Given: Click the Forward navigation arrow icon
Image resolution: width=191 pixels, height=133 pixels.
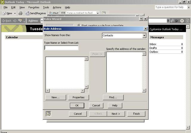Looking at the screenshot, I should click(x=15, y=21).
